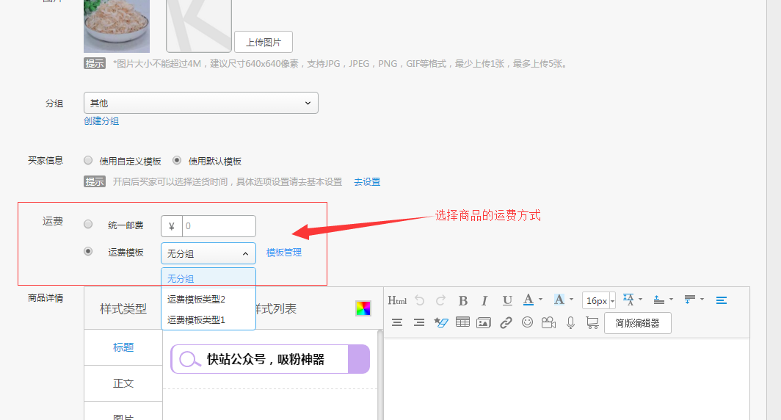Image resolution: width=781 pixels, height=420 pixels.
Task: Collapse the 运费模板 dropdown showing 无分组
Action: [x=208, y=253]
